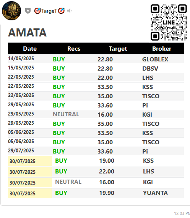Select the Target column header
Image resolution: width=190 pixels, height=218 pixels.
(x=118, y=49)
